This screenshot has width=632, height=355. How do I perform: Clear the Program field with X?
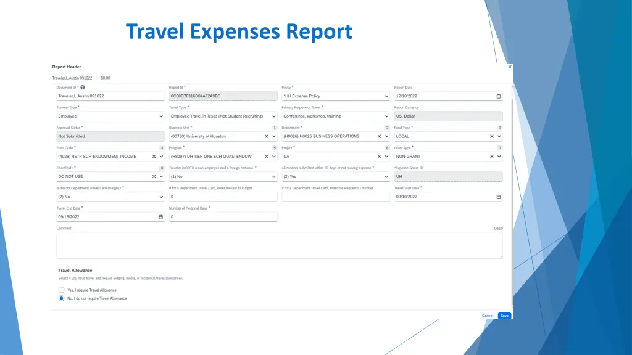pos(267,157)
